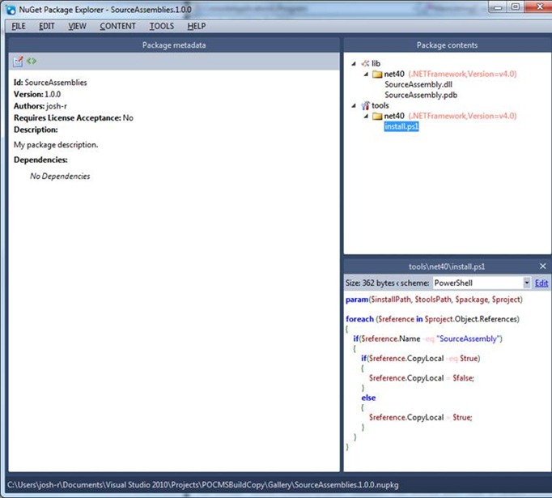The width and height of the screenshot is (552, 498).
Task: Click the edit metadata icon
Action: coord(18,62)
